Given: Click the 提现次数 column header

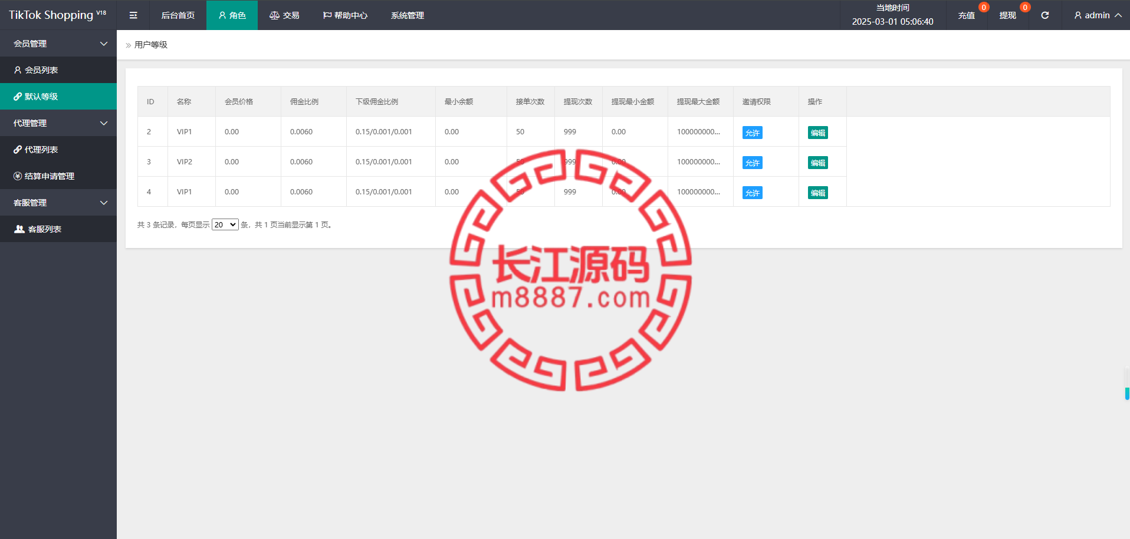Looking at the screenshot, I should 578,102.
